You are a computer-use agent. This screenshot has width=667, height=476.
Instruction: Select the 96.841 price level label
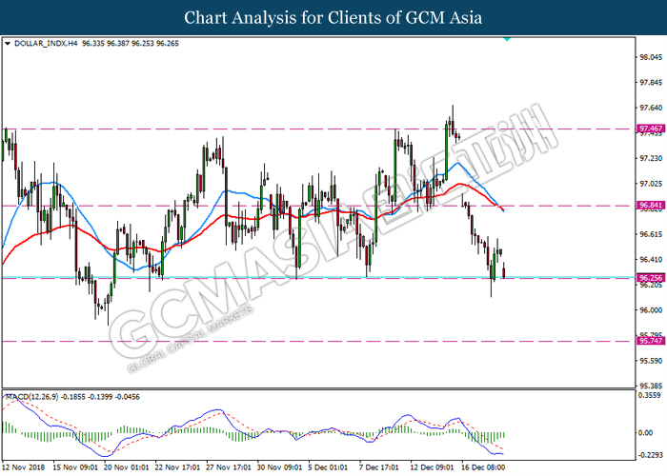coord(651,206)
